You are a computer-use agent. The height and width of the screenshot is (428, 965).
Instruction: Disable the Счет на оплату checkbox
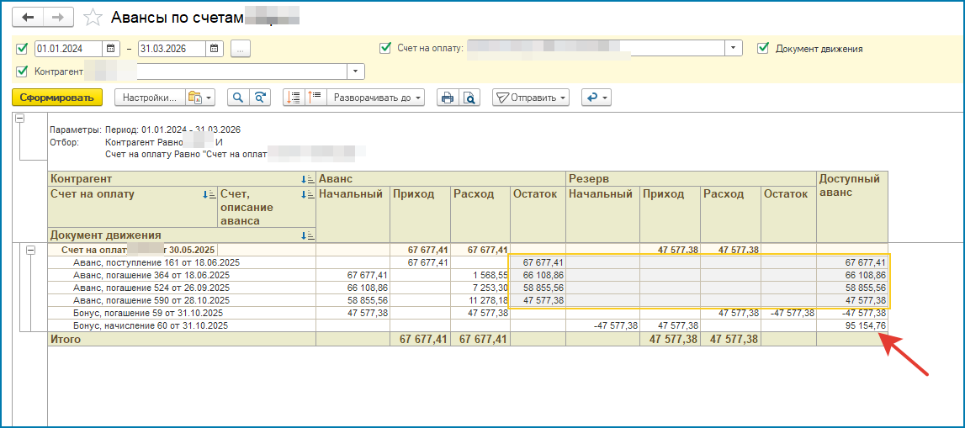coord(385,49)
